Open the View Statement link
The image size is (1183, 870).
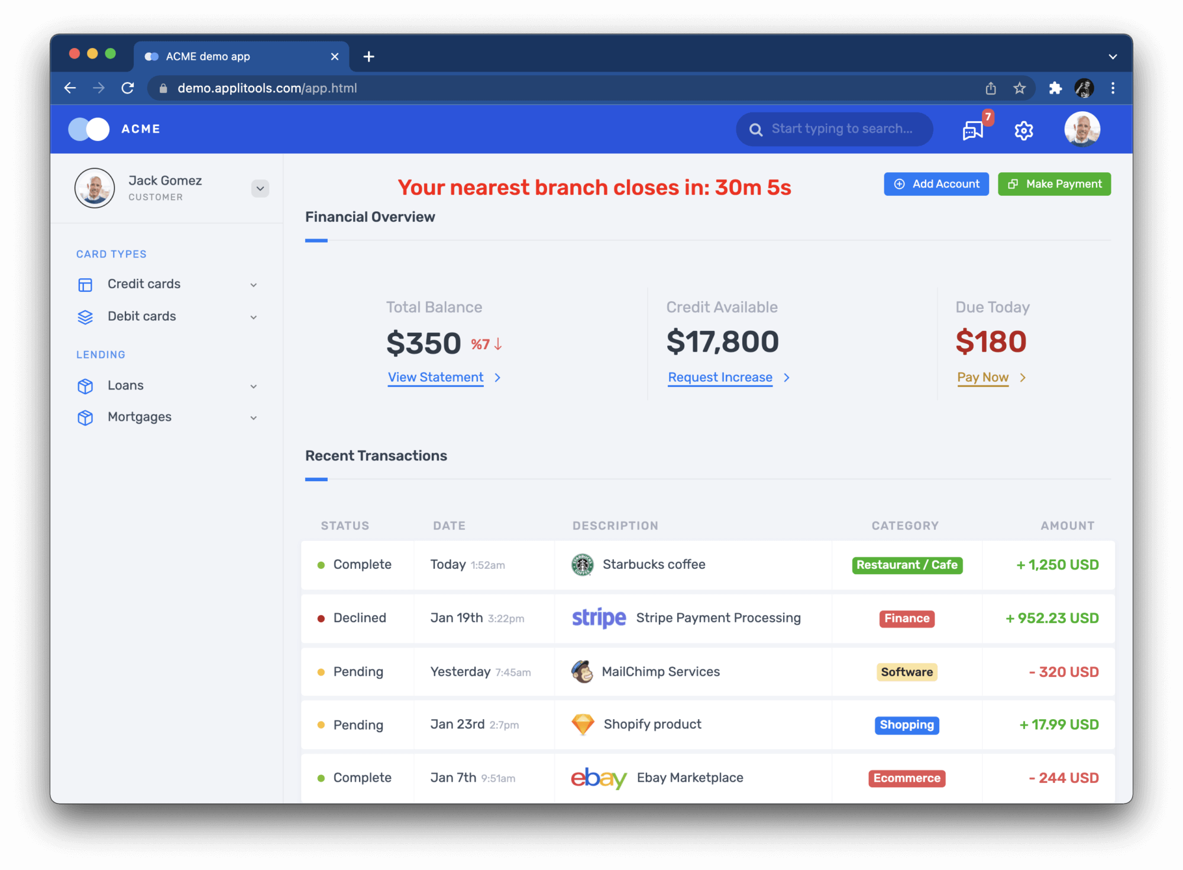[x=436, y=377]
